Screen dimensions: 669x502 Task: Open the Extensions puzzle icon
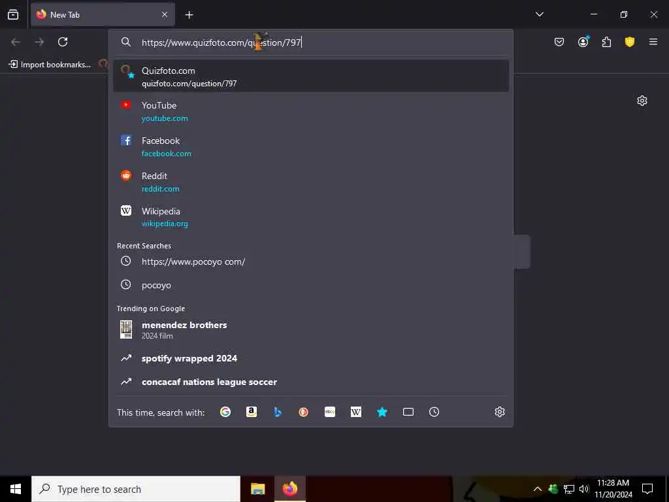click(x=606, y=42)
